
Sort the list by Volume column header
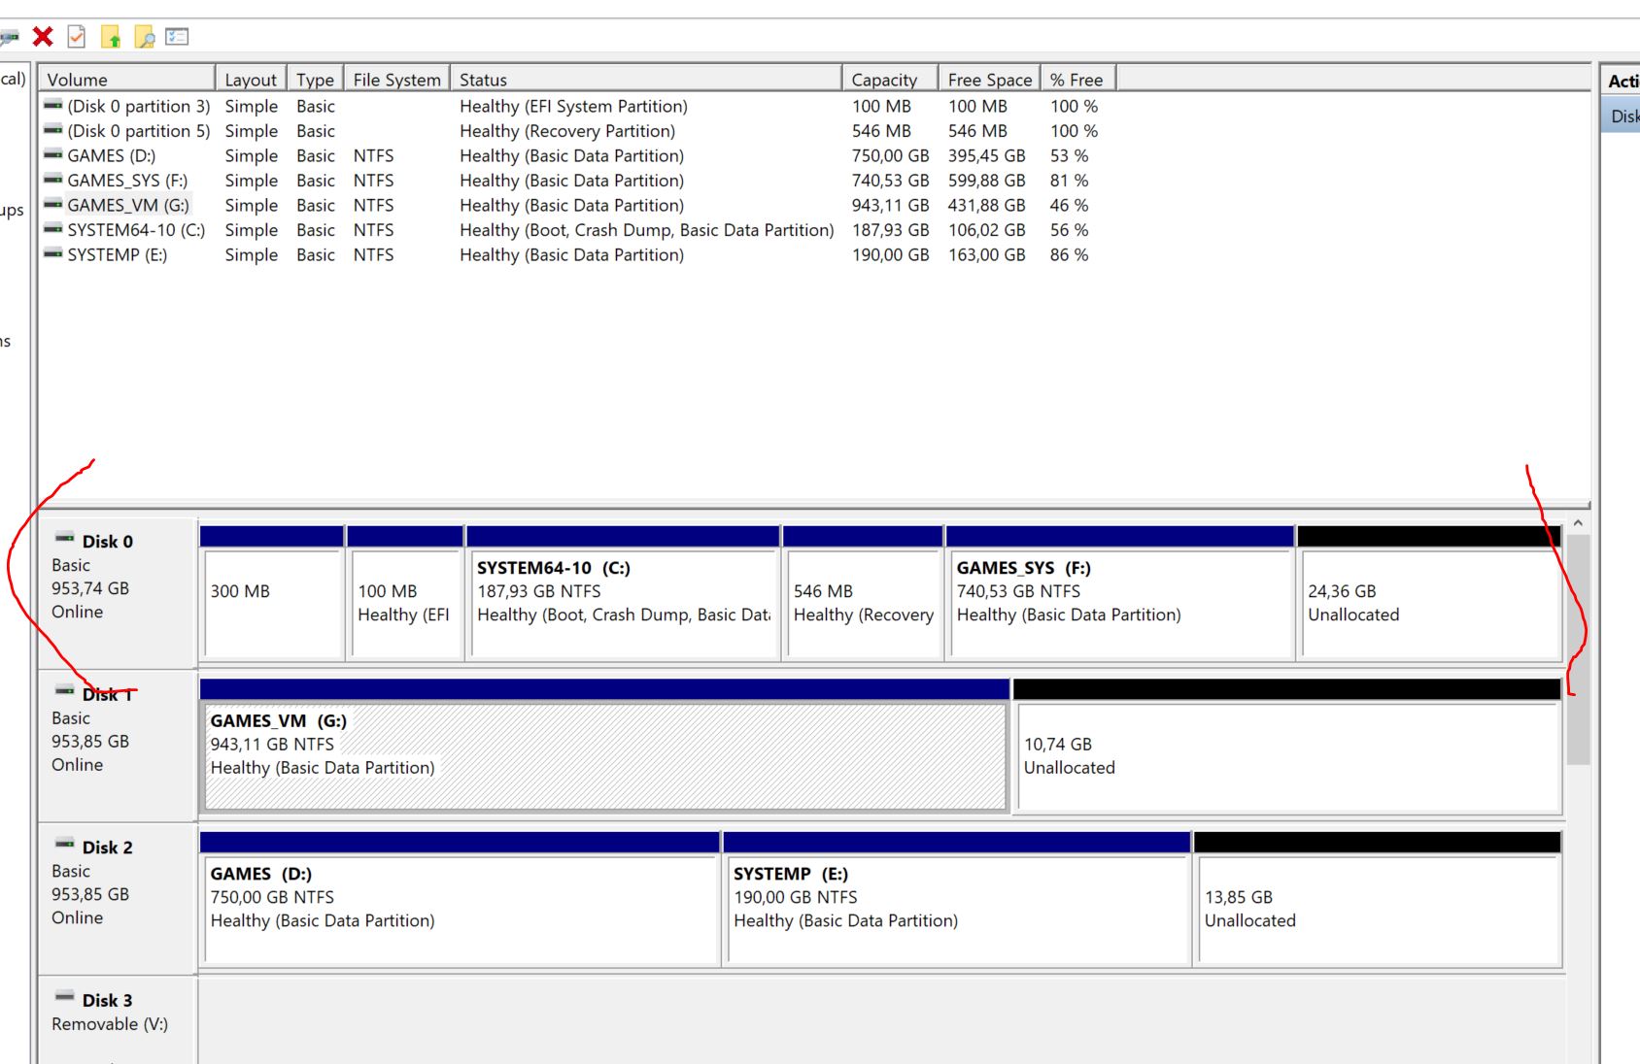click(126, 80)
